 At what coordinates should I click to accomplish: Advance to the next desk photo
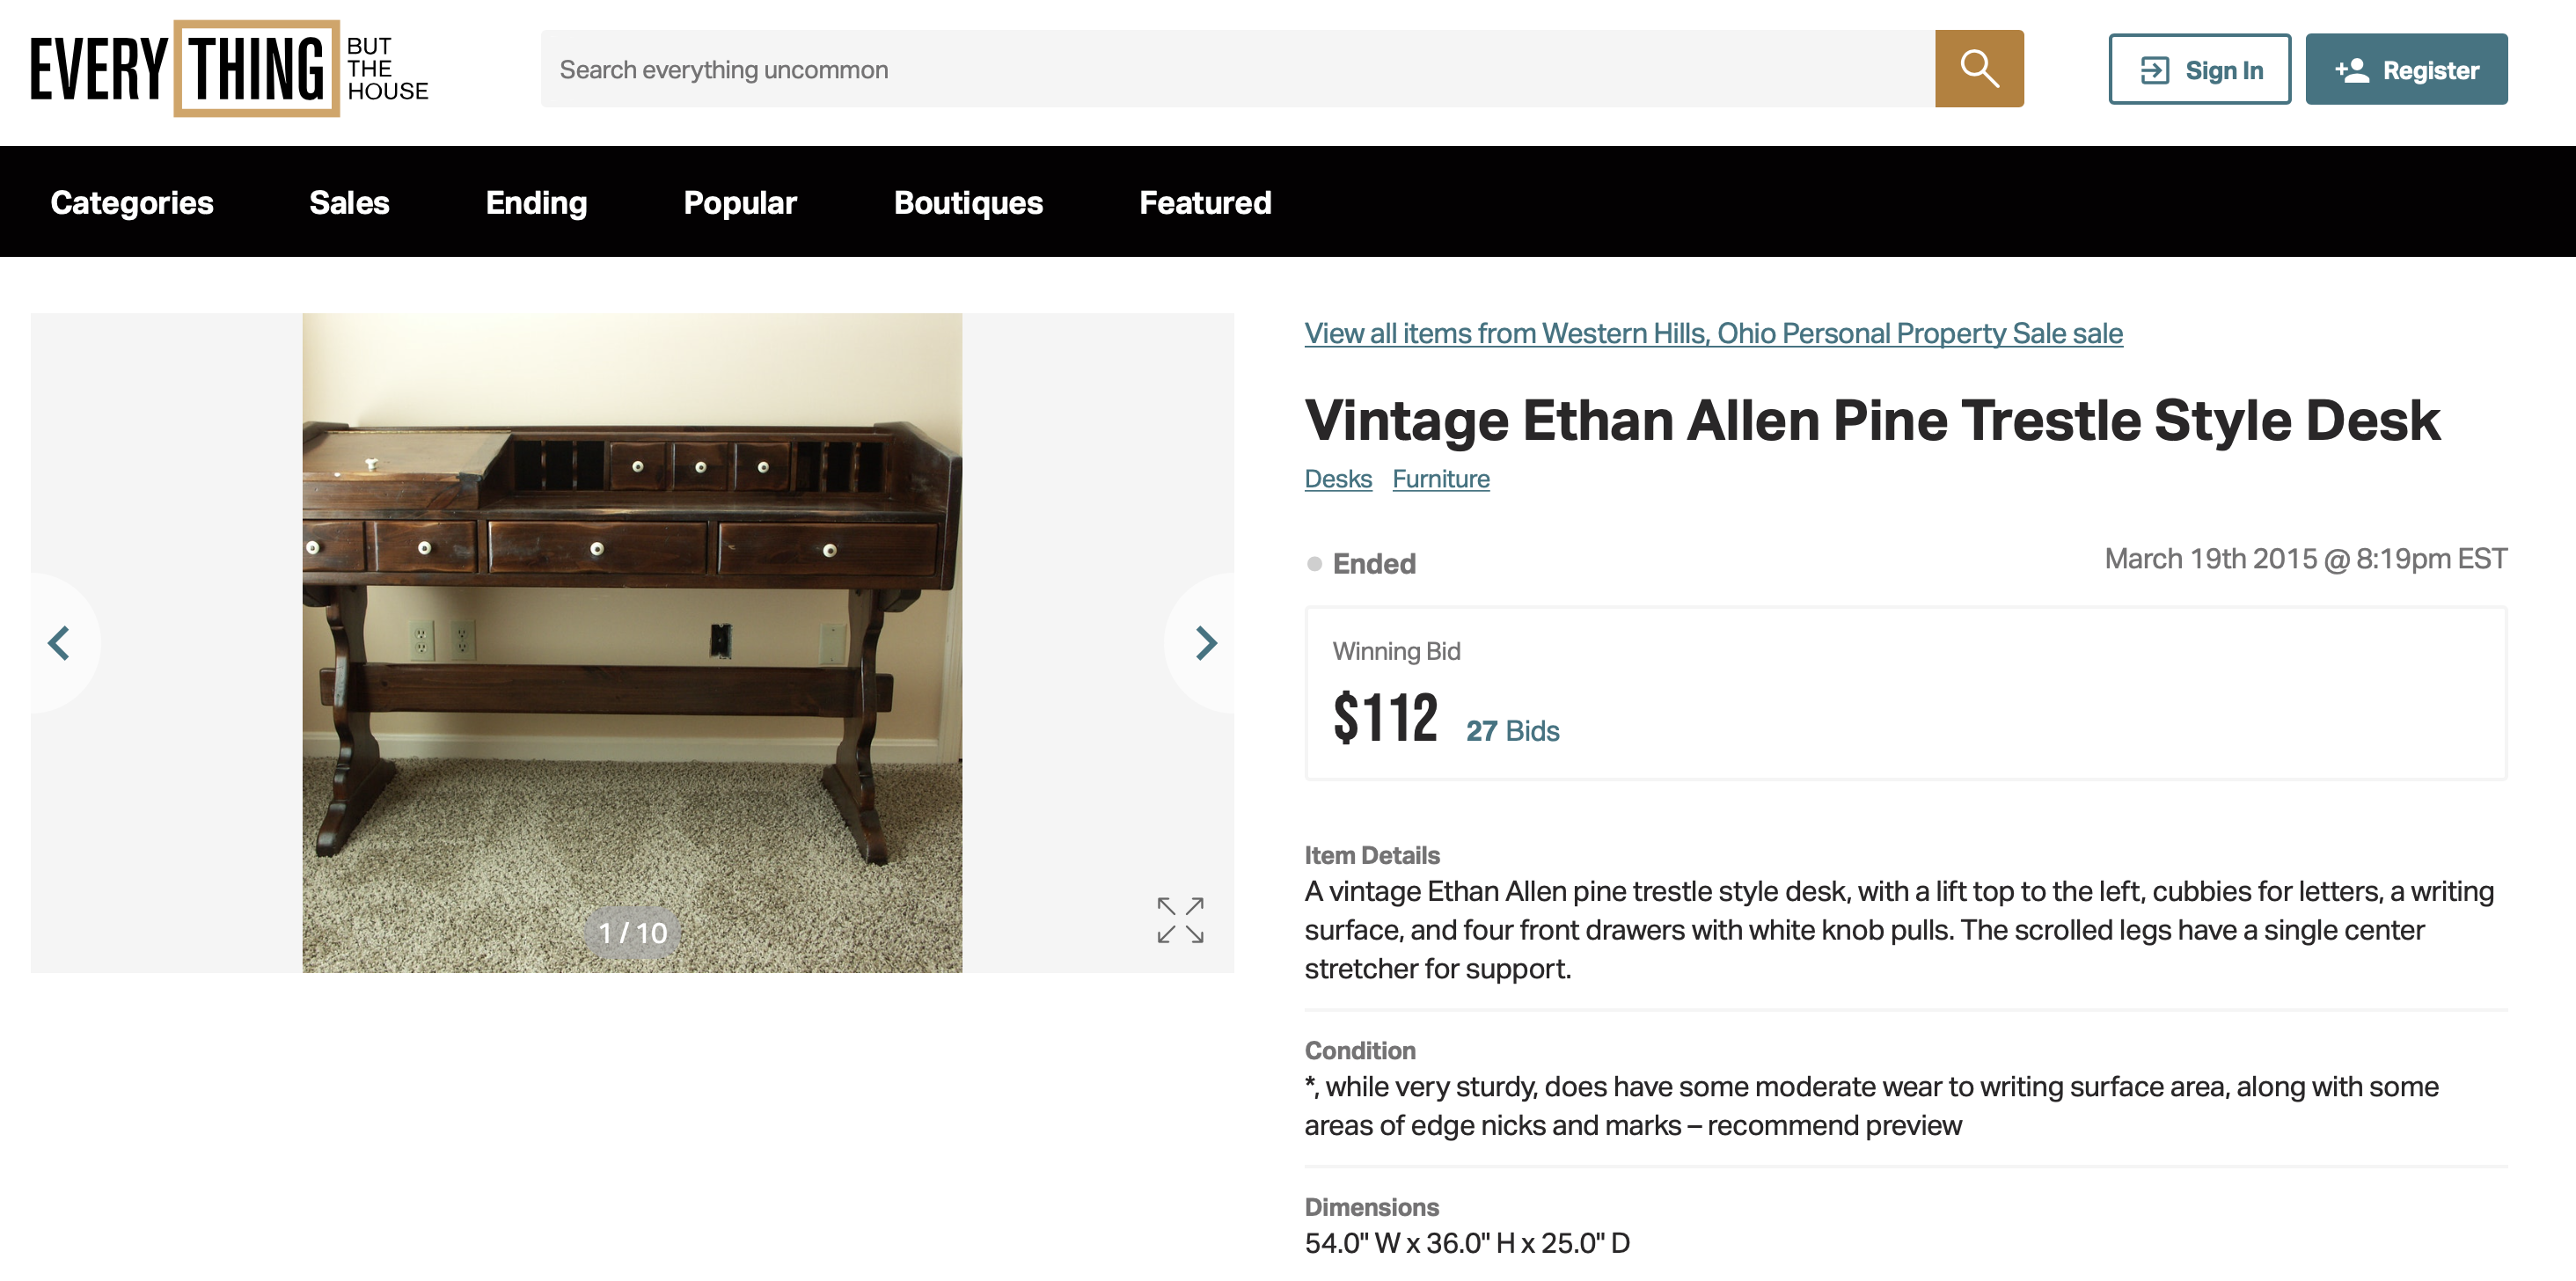(1206, 643)
